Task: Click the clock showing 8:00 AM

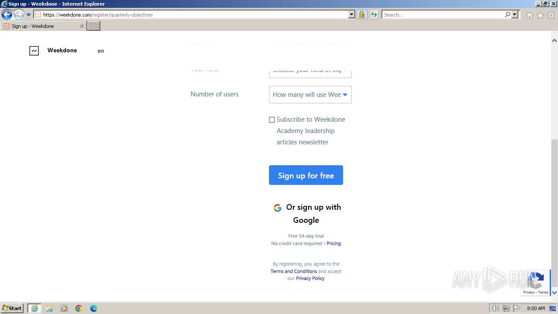Action: (x=536, y=308)
